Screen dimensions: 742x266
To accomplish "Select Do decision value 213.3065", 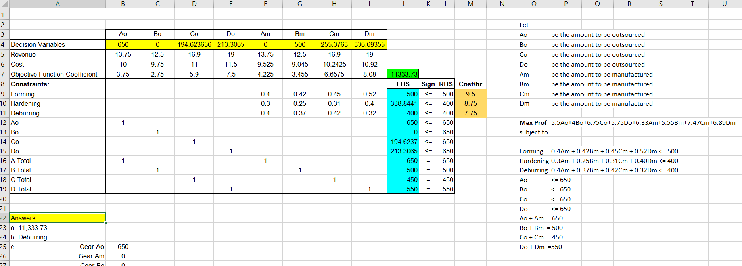I will tap(231, 44).
